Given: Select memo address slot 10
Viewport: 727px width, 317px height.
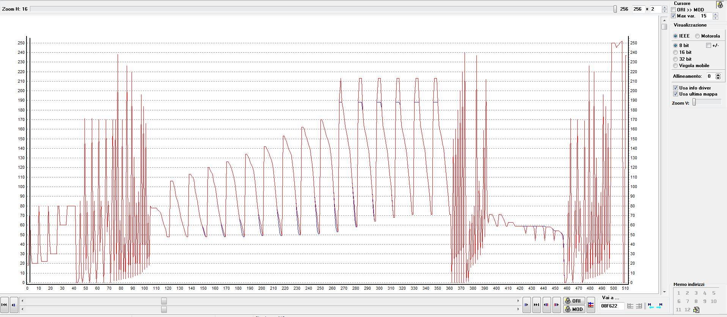Looking at the screenshot, I should point(713,301).
